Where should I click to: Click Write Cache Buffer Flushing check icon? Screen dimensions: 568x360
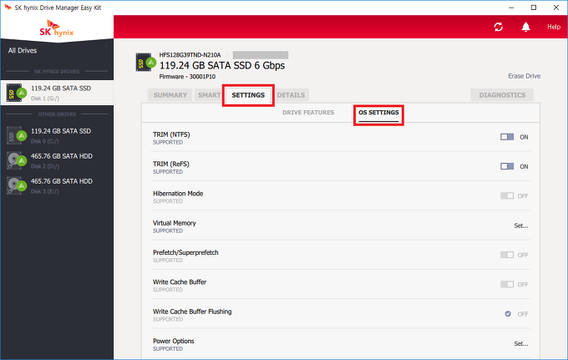[x=508, y=313]
